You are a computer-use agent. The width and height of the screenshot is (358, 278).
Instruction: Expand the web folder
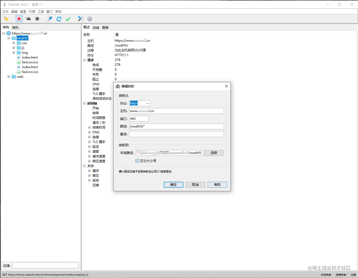click(9, 76)
